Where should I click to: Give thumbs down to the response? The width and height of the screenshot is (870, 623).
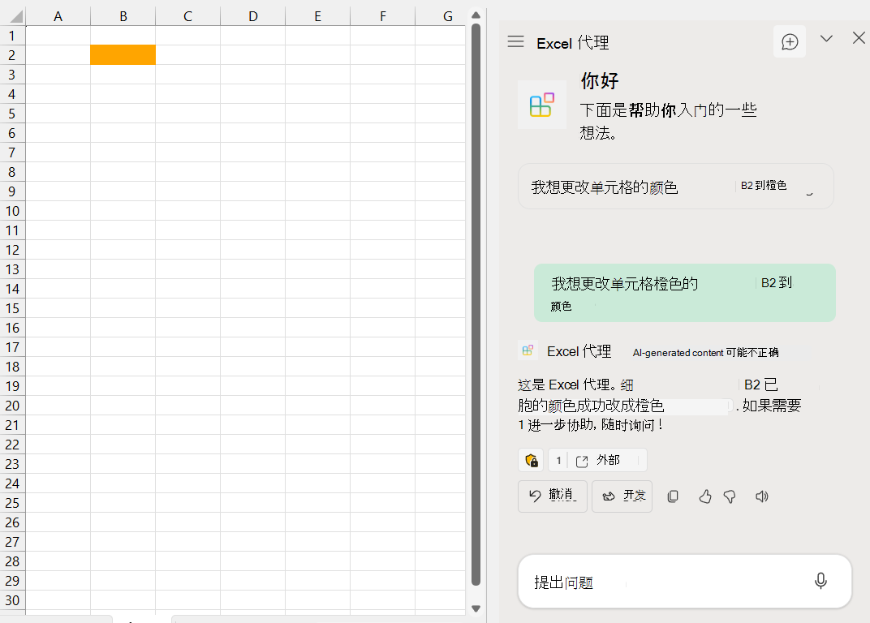coord(730,496)
